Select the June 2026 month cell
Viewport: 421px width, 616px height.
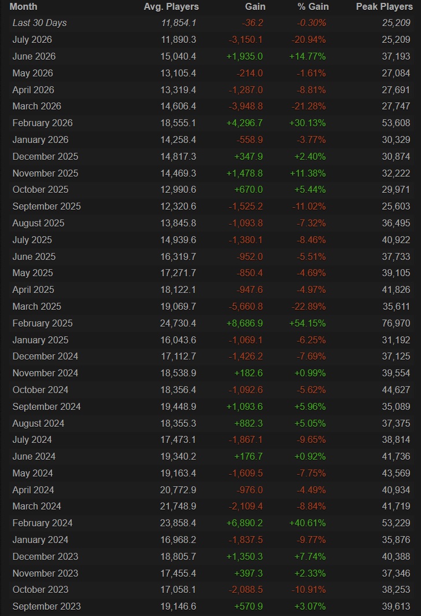click(34, 57)
